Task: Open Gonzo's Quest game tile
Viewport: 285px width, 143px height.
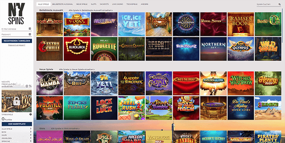Action: 132,49
